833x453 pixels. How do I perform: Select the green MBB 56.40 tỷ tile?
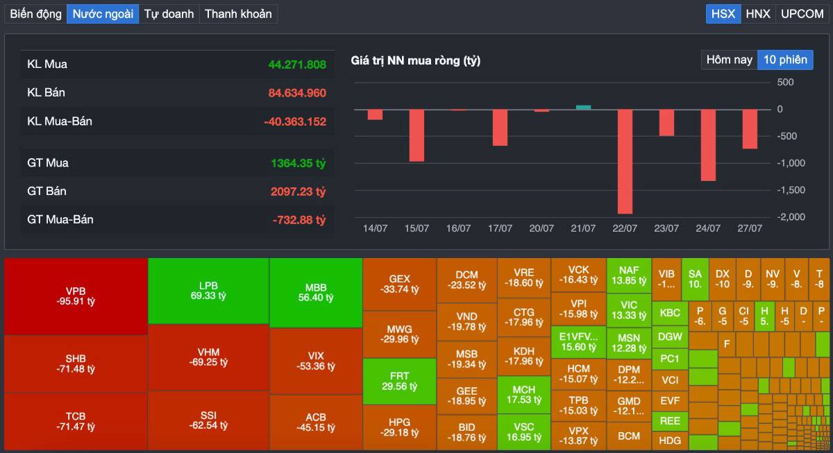click(x=316, y=293)
